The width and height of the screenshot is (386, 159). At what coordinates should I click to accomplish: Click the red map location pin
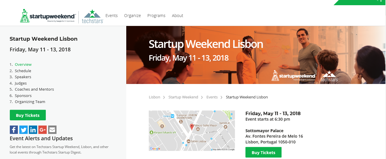click(x=192, y=127)
